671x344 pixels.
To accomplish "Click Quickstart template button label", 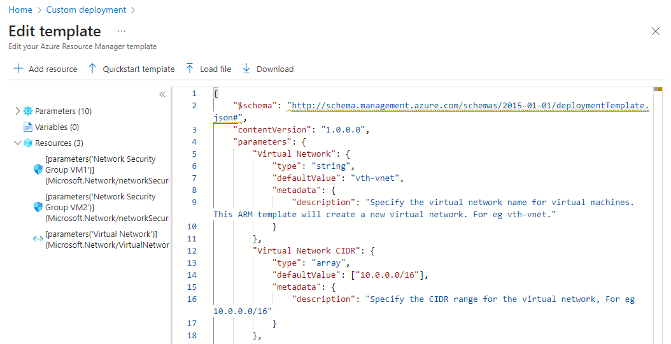I will tap(139, 69).
